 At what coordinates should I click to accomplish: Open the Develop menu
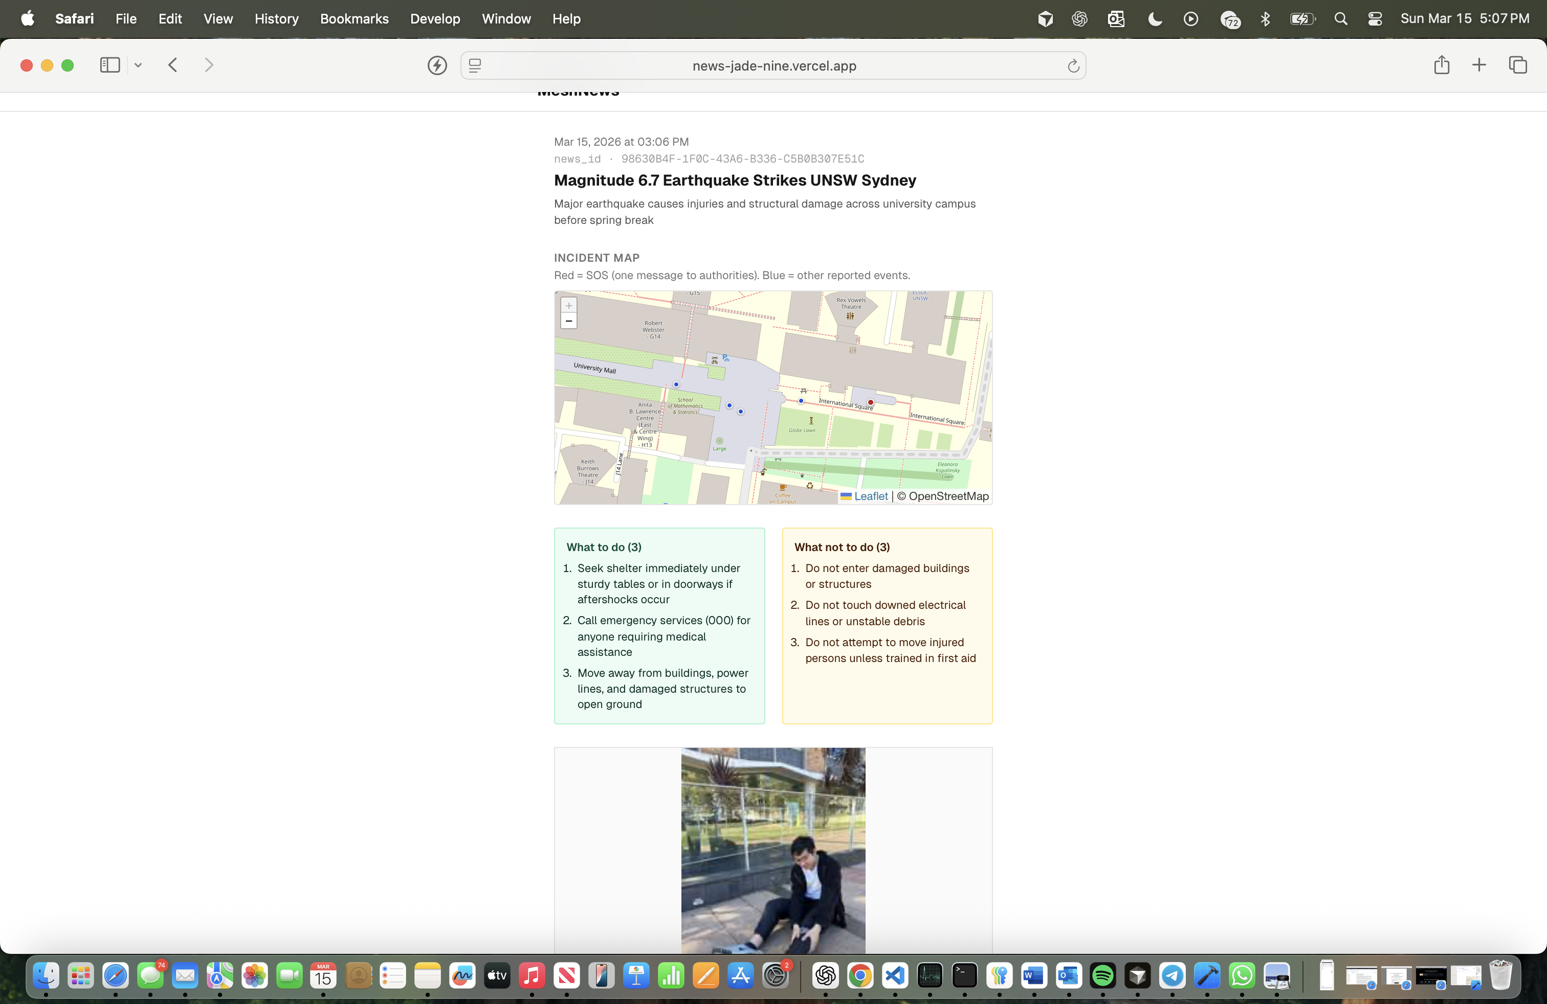(x=435, y=19)
